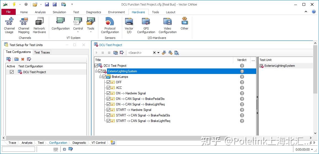Viewport: 319px width, 154px height.
Task: Switch to the Test Traces tab
Action: [x=42, y=52]
